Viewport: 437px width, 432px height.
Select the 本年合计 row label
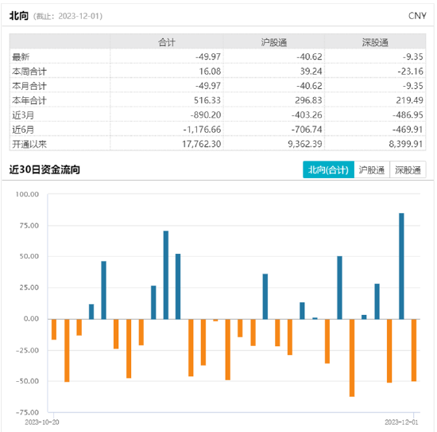click(x=29, y=100)
